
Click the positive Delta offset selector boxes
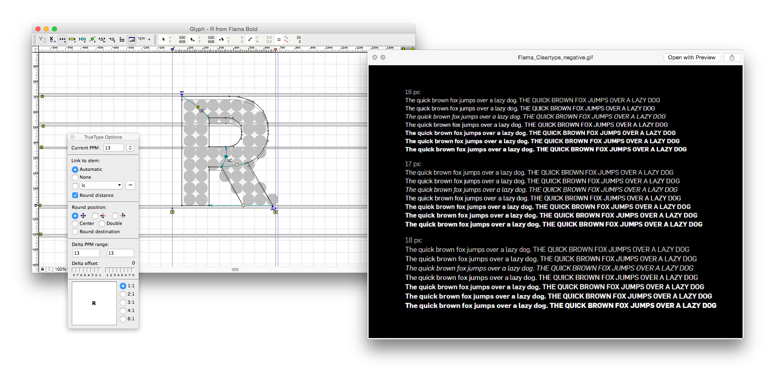(120, 270)
